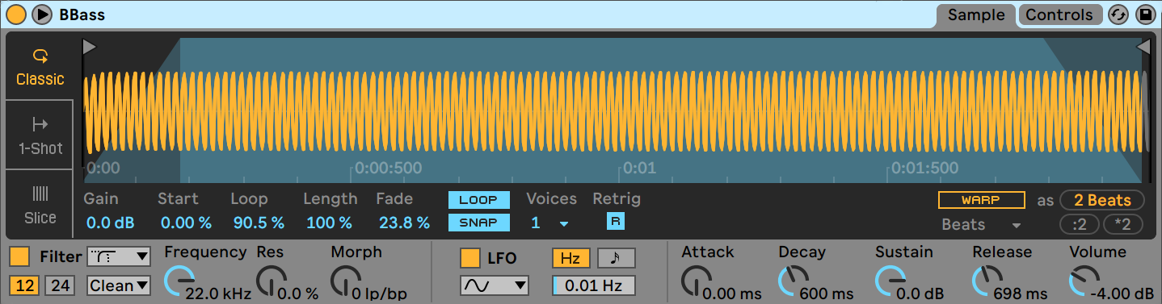Open the LFO waveform dropdown
Image resolution: width=1162 pixels, height=304 pixels.
[x=494, y=285]
